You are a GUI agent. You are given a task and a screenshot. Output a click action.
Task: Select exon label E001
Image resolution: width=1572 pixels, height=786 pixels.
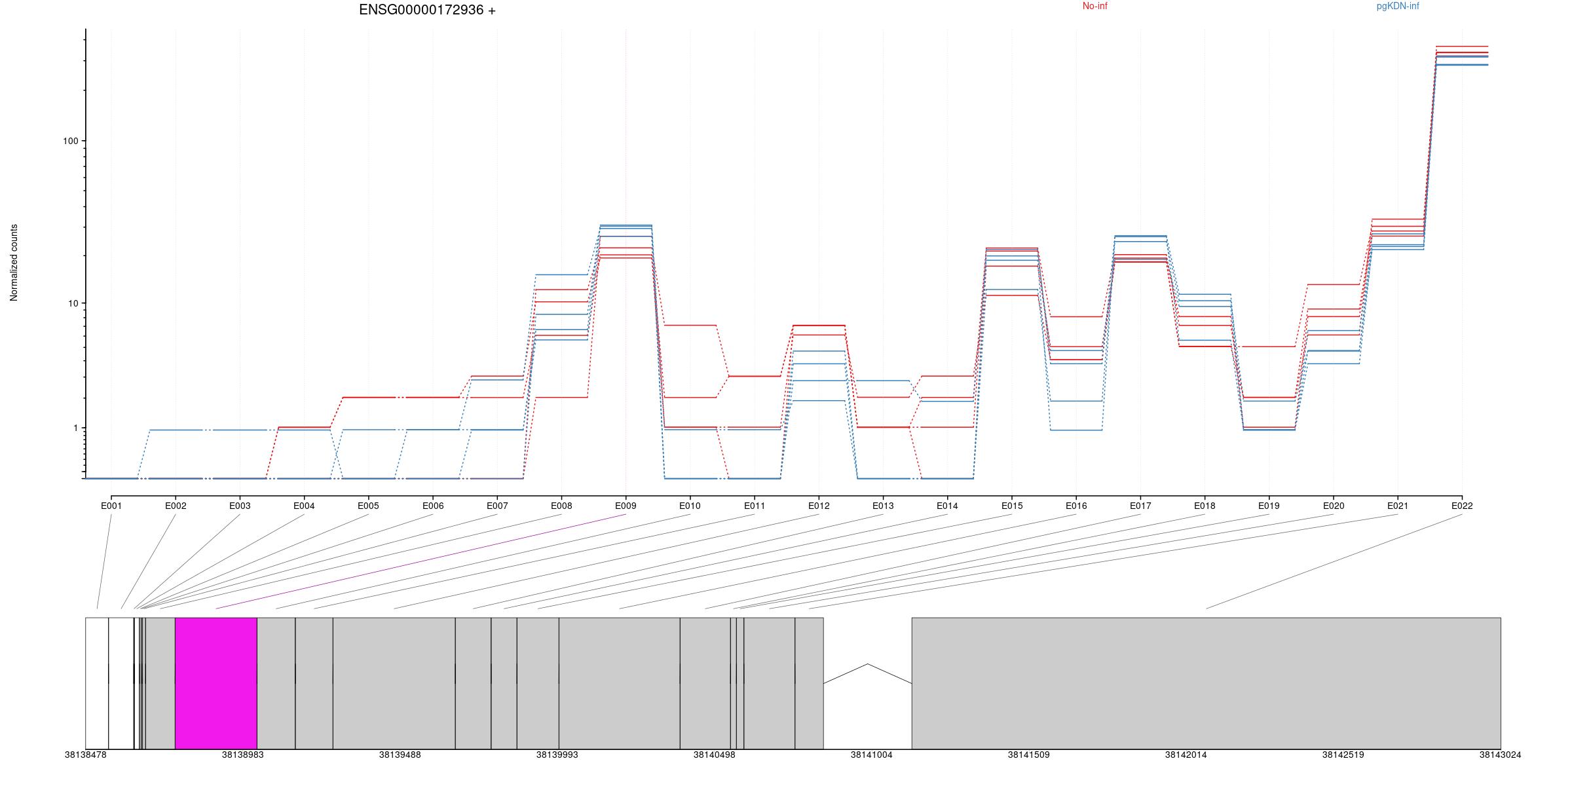[111, 506]
